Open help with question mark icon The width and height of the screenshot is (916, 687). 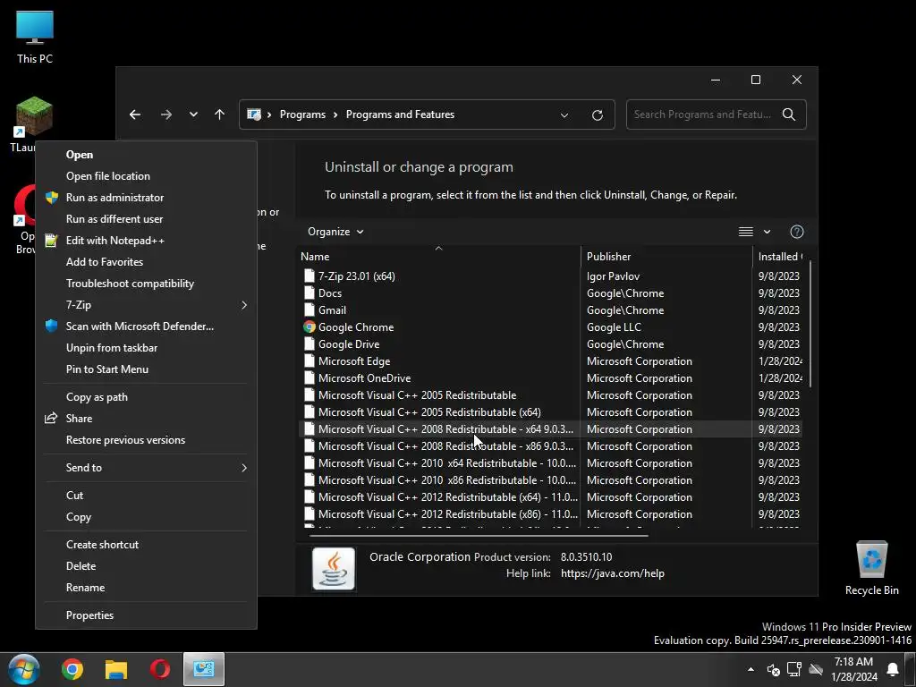pyautogui.click(x=797, y=232)
